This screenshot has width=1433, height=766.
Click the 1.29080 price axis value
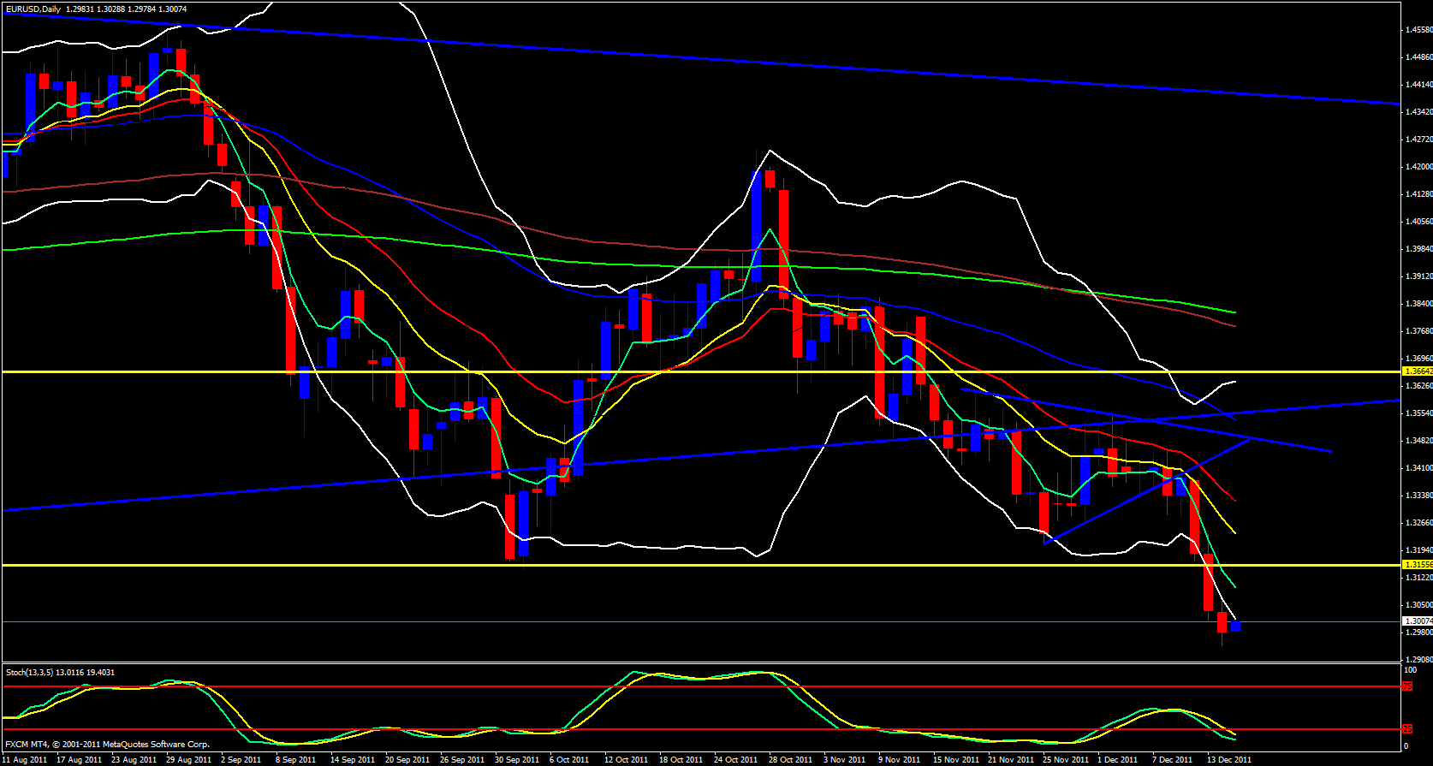1418,660
